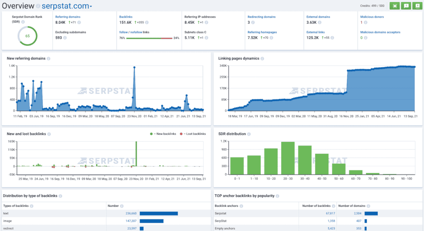The image size is (424, 231).
Task: Click info icon beside Number of domains header
Action: point(368,206)
